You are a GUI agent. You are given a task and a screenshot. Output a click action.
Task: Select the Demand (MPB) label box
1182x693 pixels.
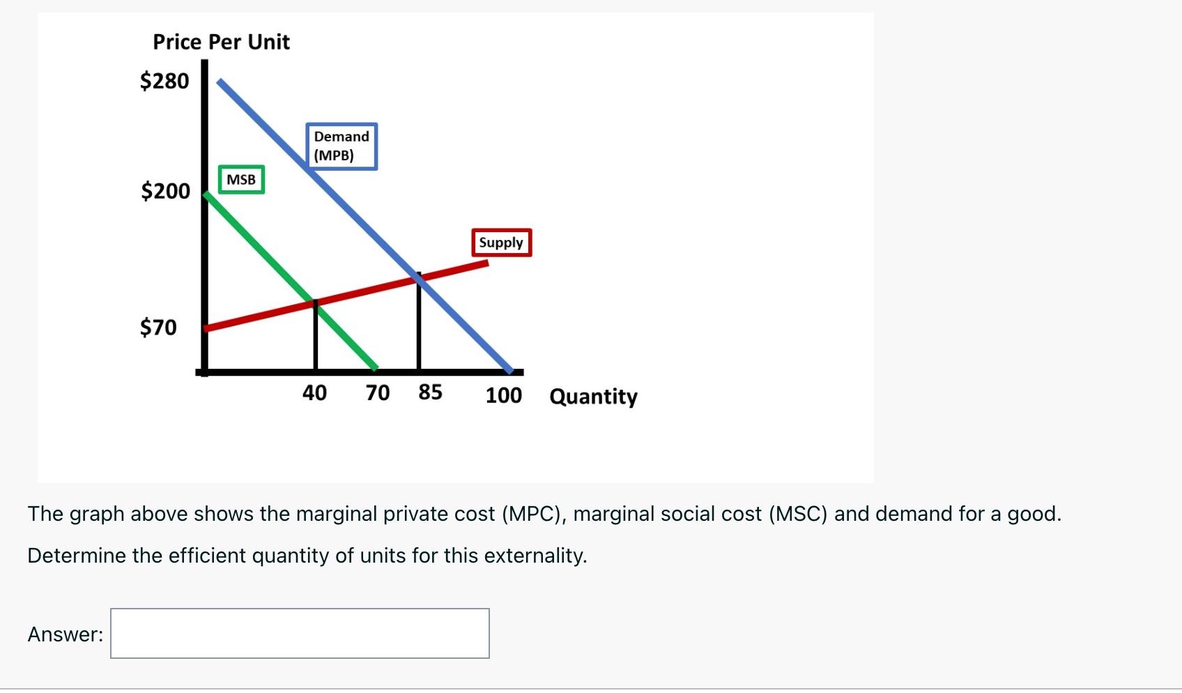(x=341, y=146)
